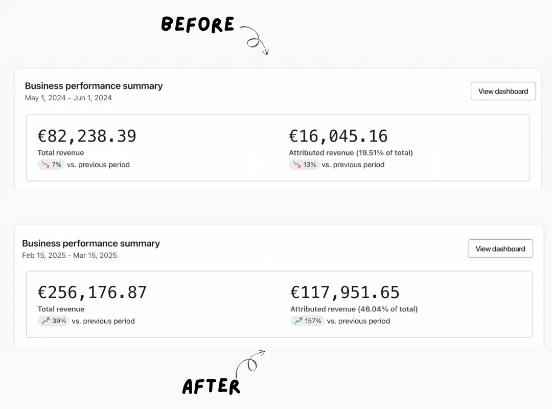
Task: Select the €82,238.39 total revenue figure
Action: click(87, 136)
